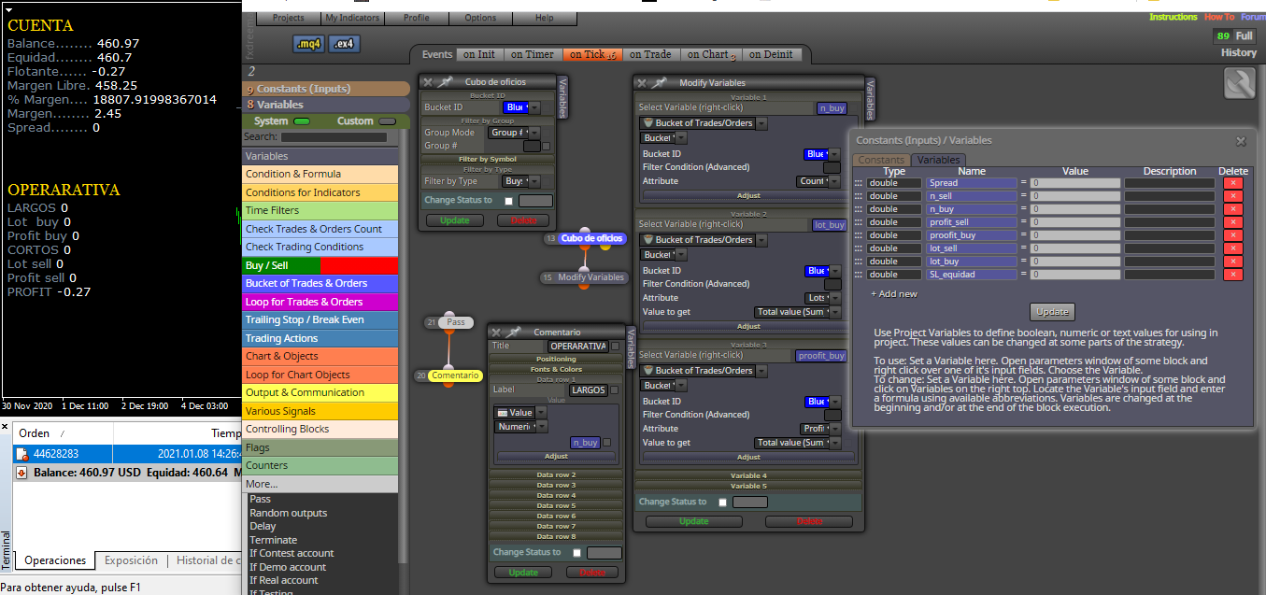Click the .ex4 compile icon
This screenshot has width=1266, height=595.
345,44
